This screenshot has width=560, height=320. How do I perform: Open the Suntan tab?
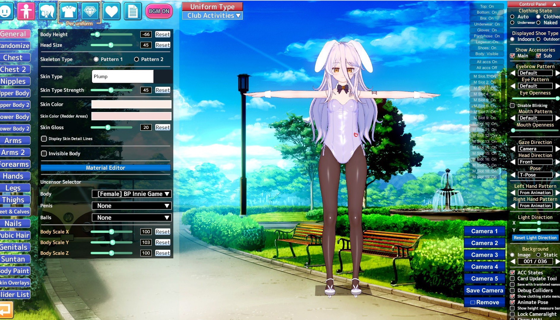click(15, 259)
